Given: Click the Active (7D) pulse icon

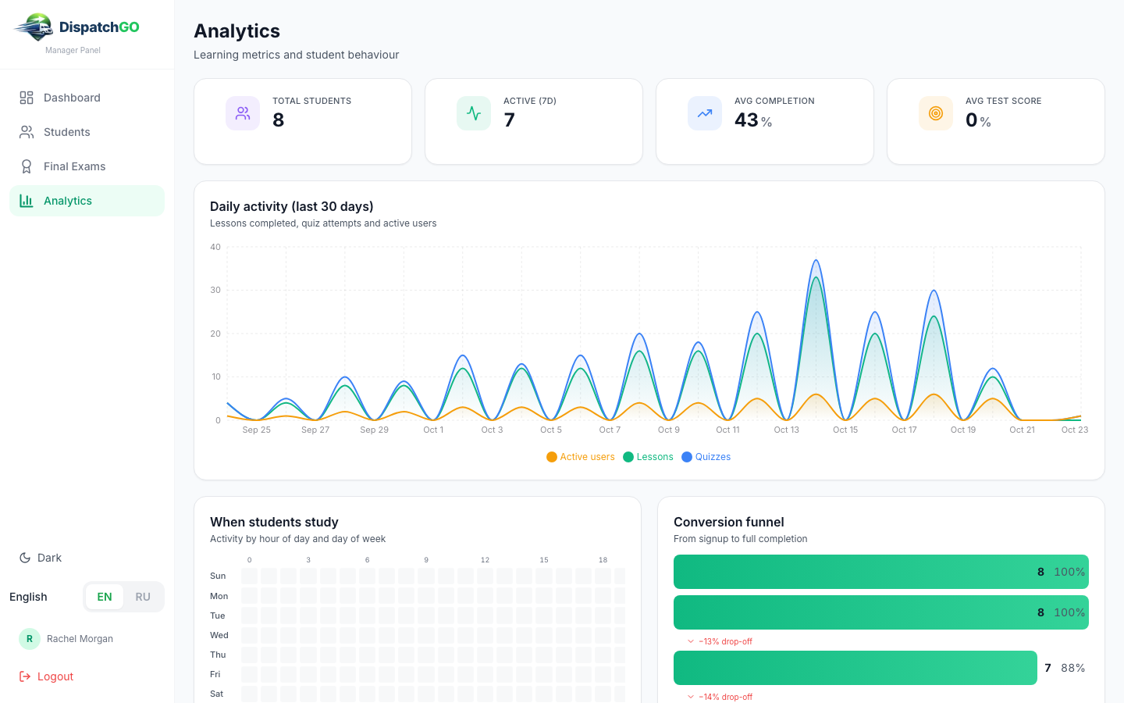Looking at the screenshot, I should pos(474,113).
